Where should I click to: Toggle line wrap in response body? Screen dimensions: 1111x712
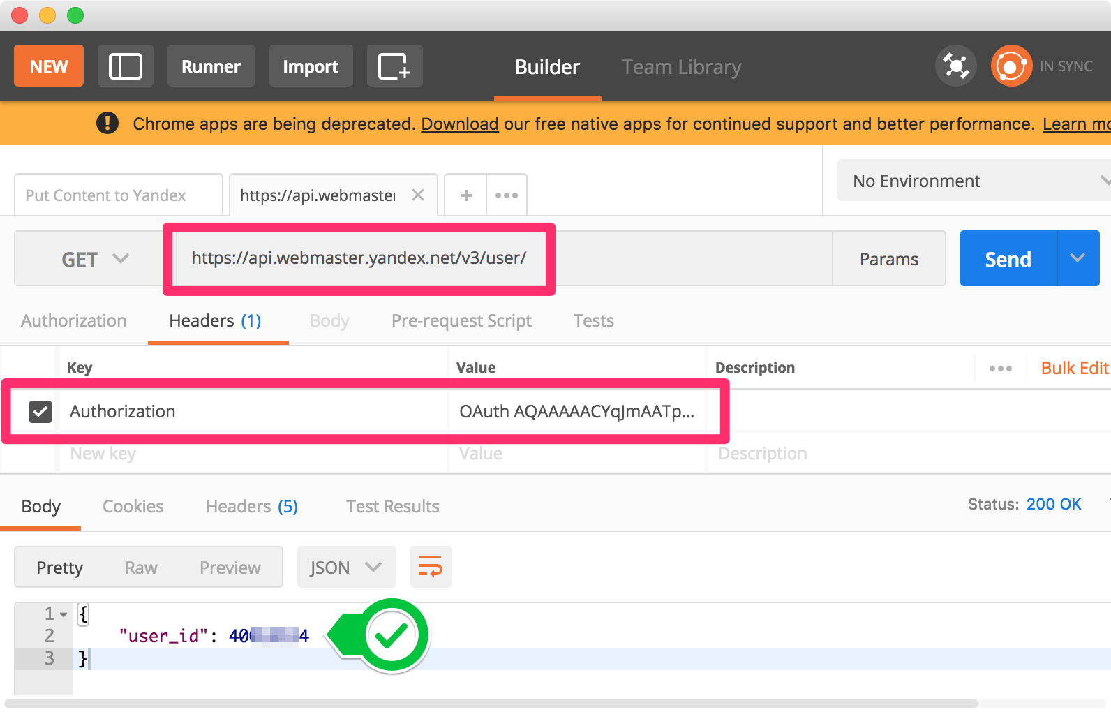point(431,567)
